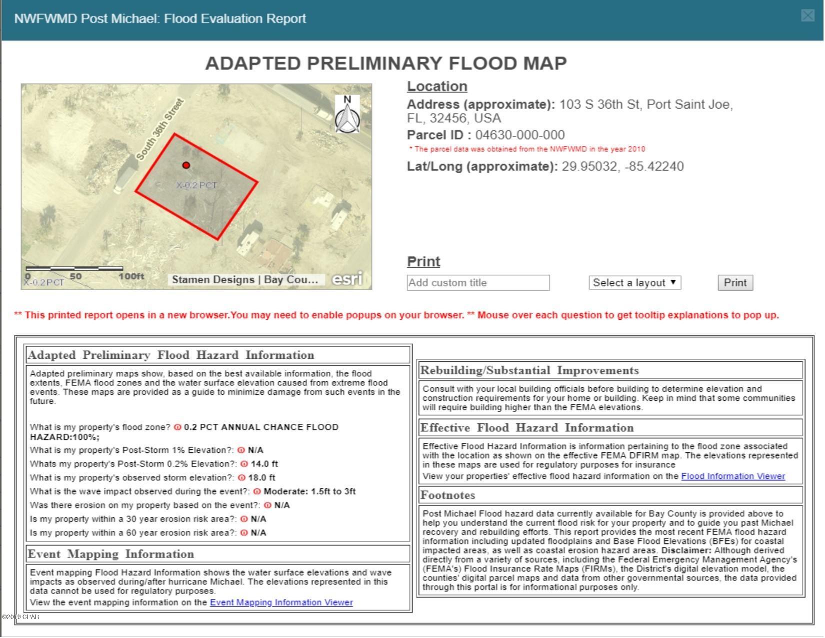Click the red location marker on the map
Viewport: 825px width, 638px height.
coord(186,165)
